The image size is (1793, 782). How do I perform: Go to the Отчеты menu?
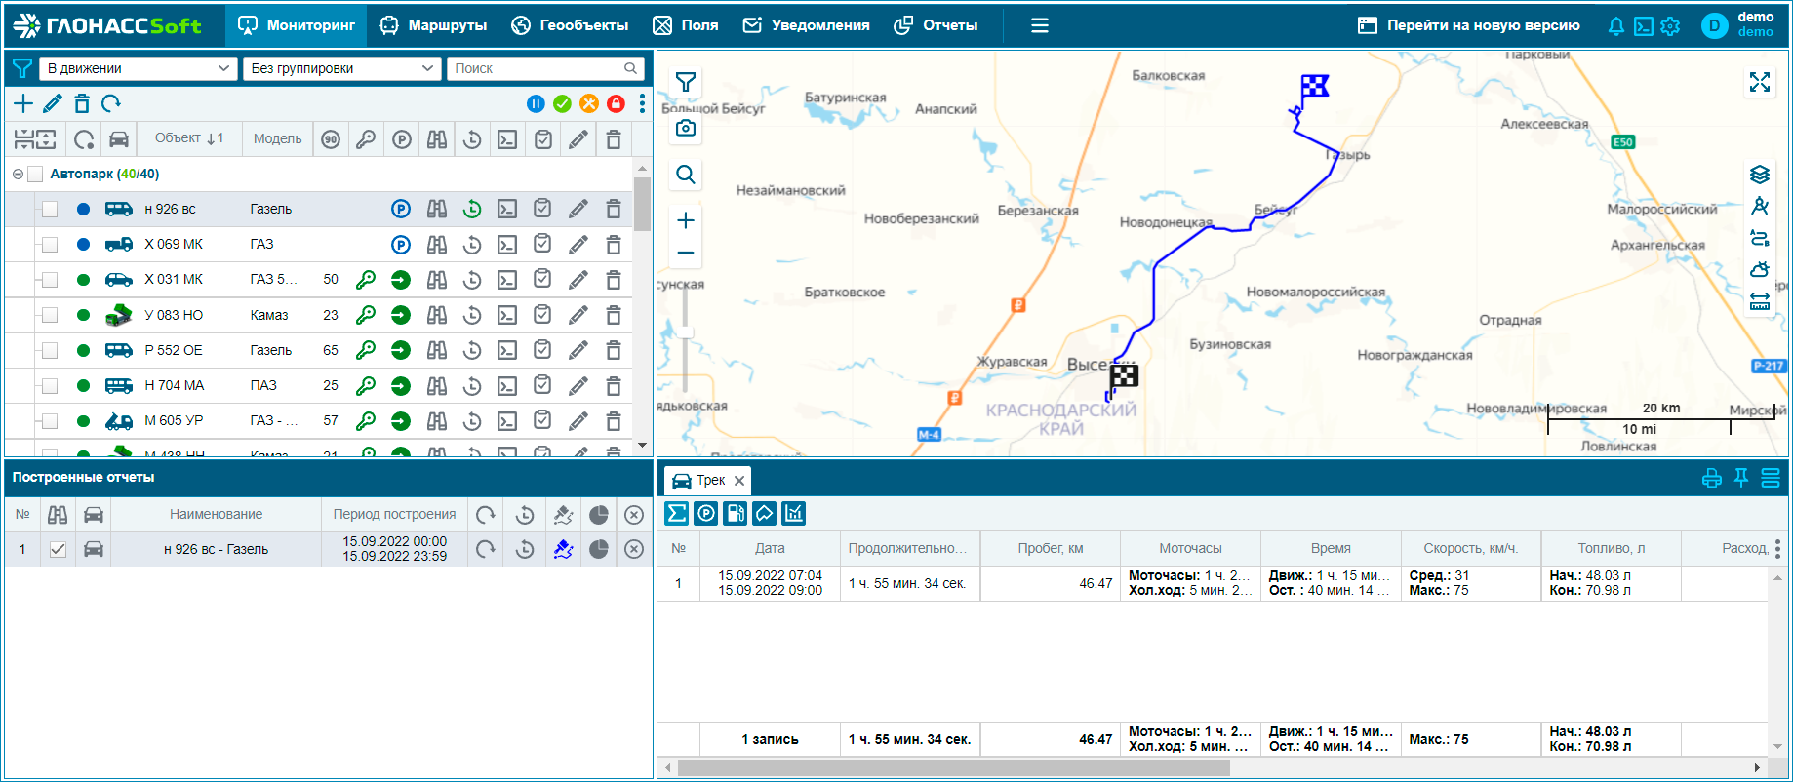936,25
